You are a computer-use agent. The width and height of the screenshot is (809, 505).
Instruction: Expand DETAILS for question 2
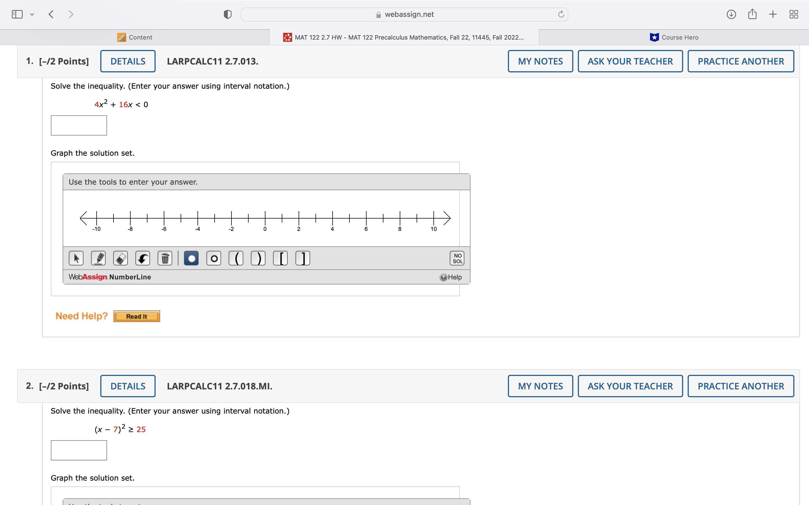click(x=128, y=386)
